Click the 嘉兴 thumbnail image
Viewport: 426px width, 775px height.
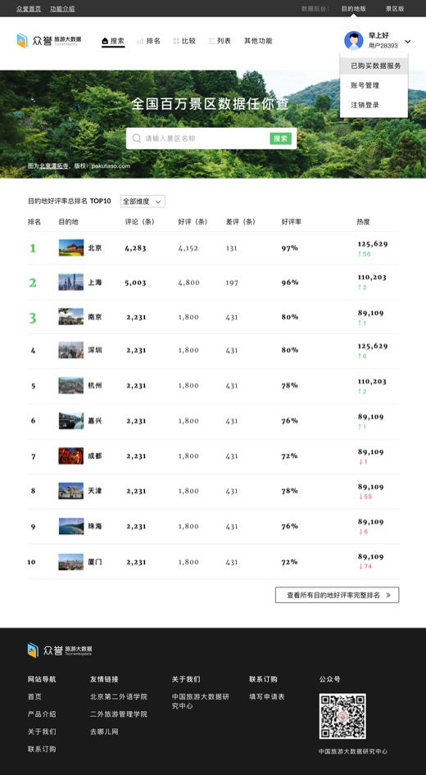[71, 420]
